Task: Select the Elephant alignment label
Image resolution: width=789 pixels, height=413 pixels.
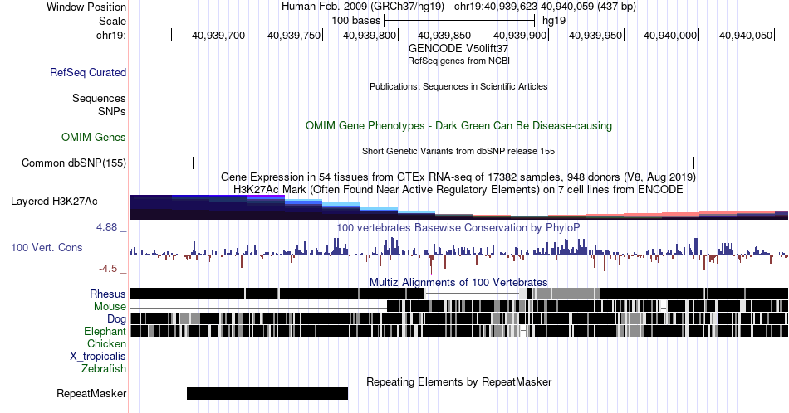Action: tap(105, 331)
